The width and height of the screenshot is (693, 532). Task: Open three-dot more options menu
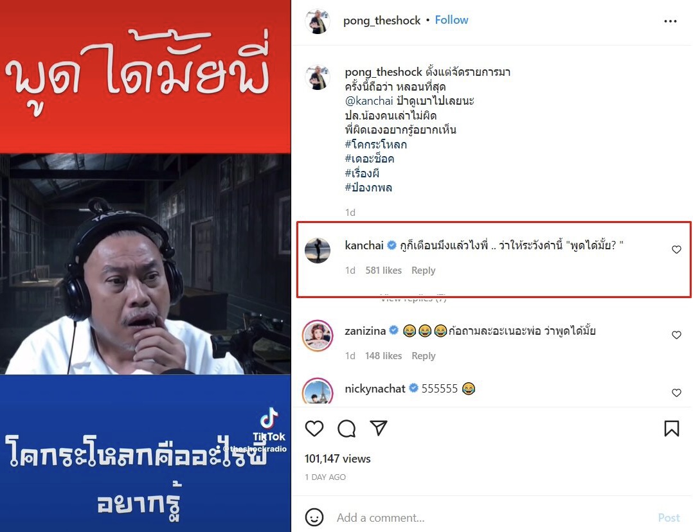click(x=670, y=21)
